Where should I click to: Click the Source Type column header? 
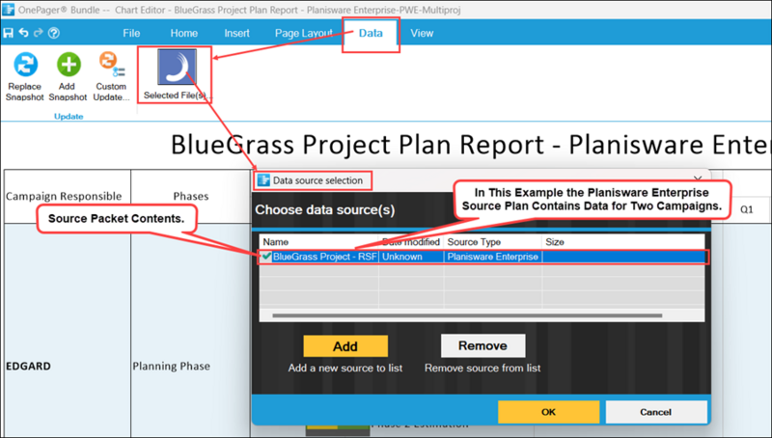[x=492, y=241]
